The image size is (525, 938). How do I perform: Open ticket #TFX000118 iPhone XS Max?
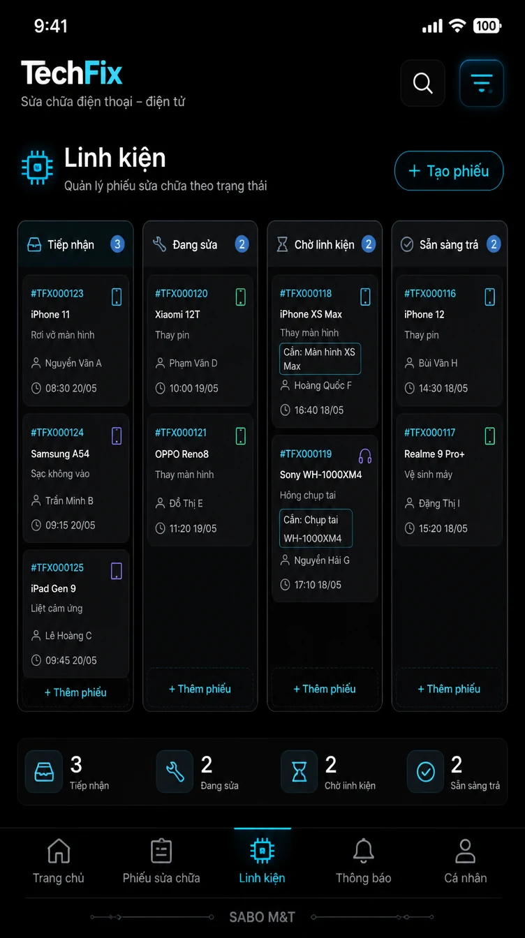coord(325,351)
